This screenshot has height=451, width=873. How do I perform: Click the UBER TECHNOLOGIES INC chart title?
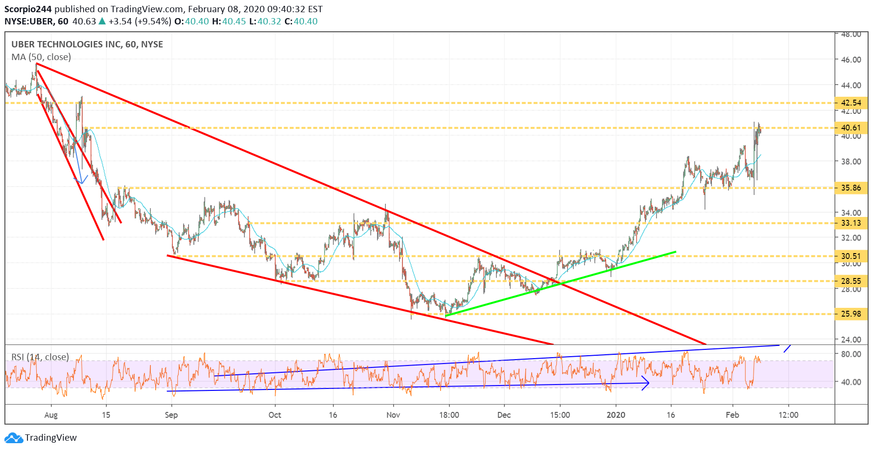coord(87,44)
